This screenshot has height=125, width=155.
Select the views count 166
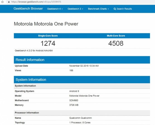71,71
